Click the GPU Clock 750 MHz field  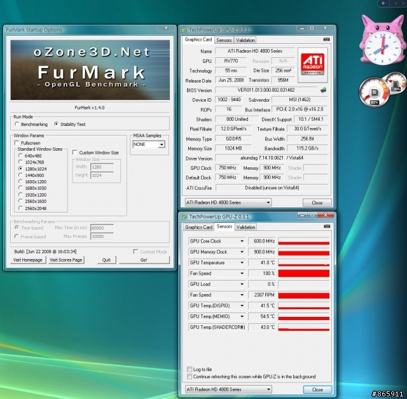tap(228, 168)
